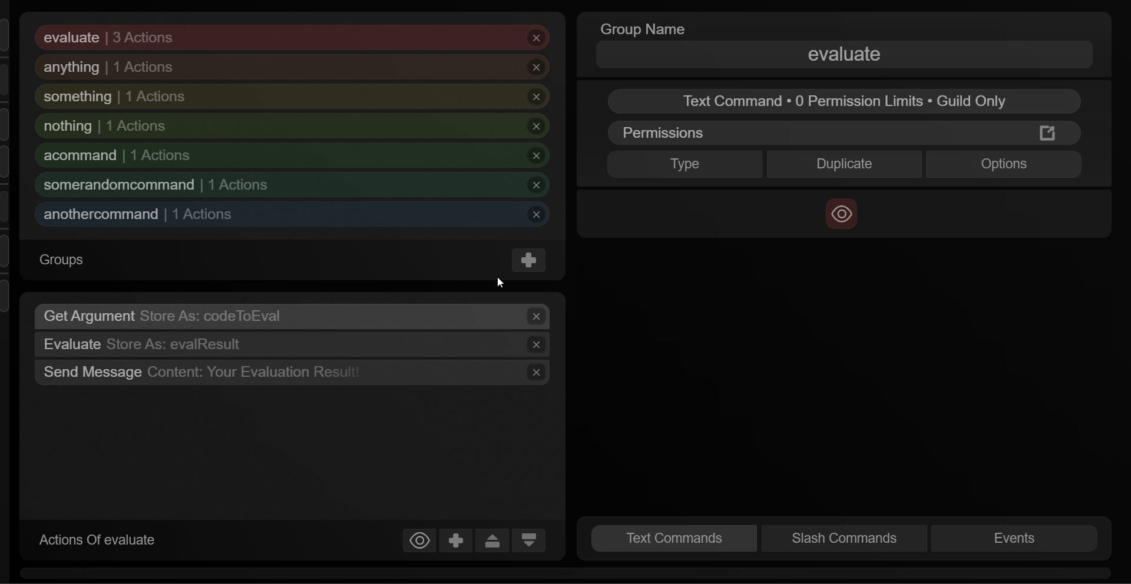Viewport: 1131px width, 584px height.
Task: Click the bottom horizontal scrollbar
Action: (x=565, y=573)
